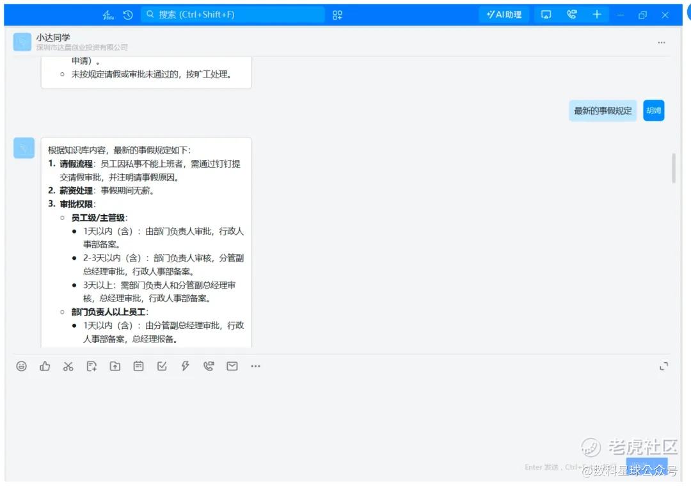This screenshot has width=691, height=487.
Task: Click the line 根据知识库内容，最新的事假规定如下
Action: 120,150
